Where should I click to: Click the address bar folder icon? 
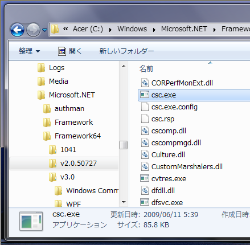[x=55, y=29]
